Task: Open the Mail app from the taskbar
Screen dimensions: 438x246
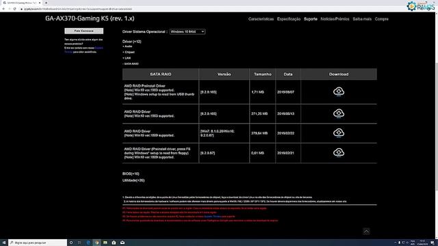Action: pyautogui.click(x=123, y=243)
